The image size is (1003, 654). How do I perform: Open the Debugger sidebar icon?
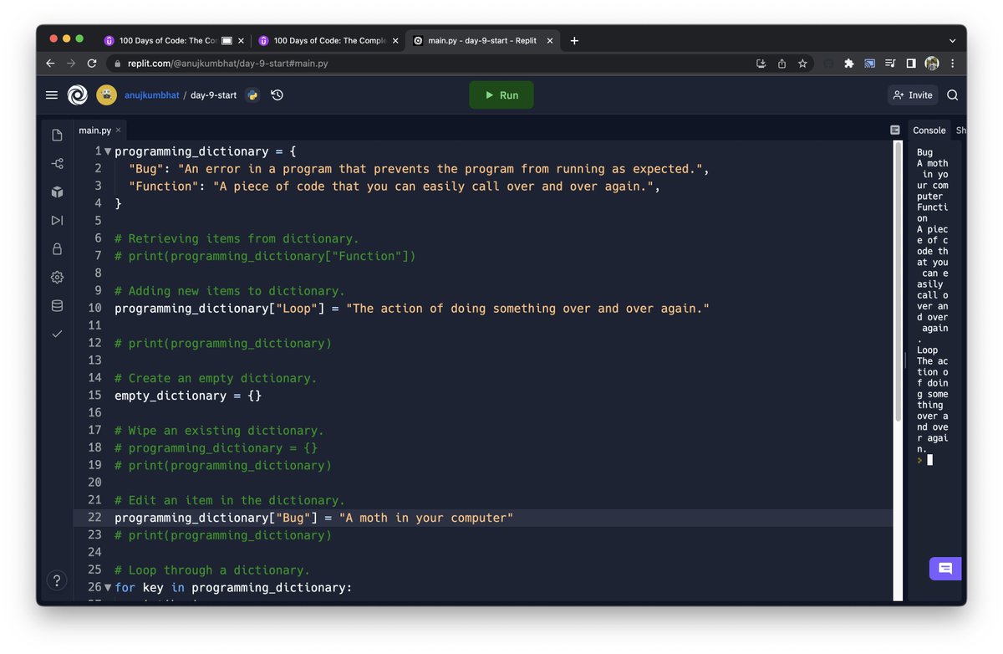point(57,221)
